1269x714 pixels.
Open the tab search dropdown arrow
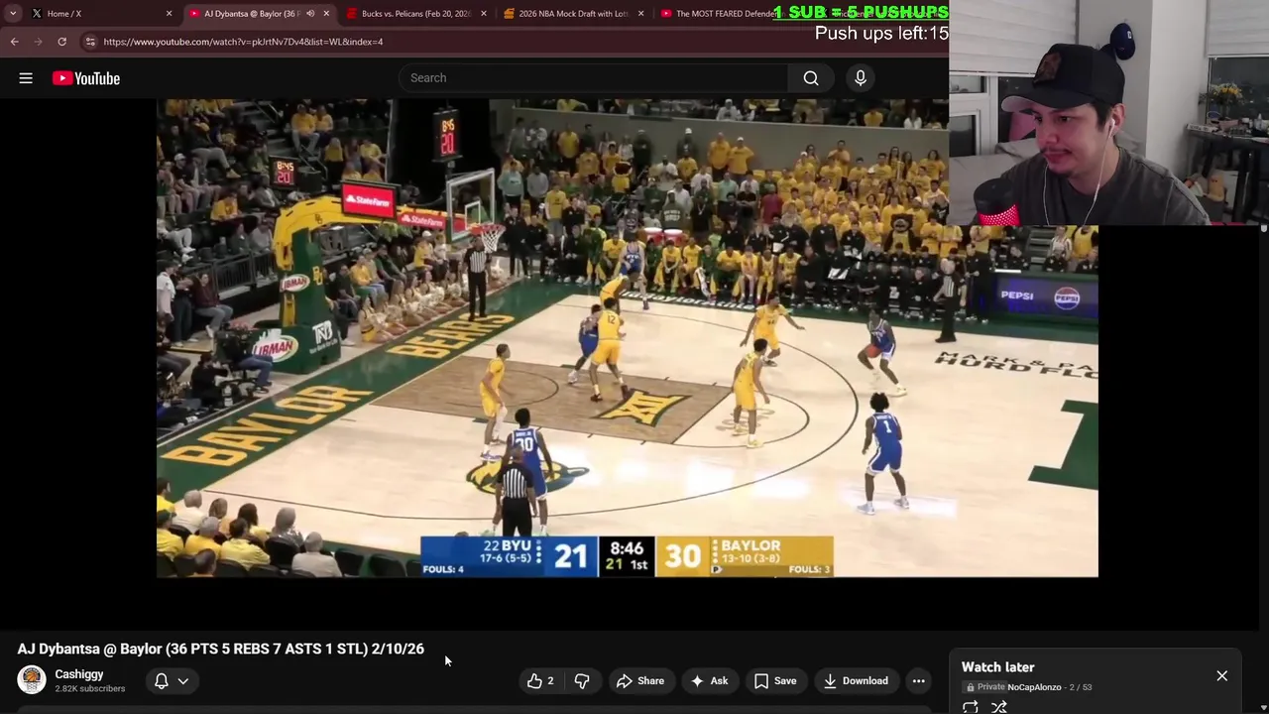click(13, 14)
